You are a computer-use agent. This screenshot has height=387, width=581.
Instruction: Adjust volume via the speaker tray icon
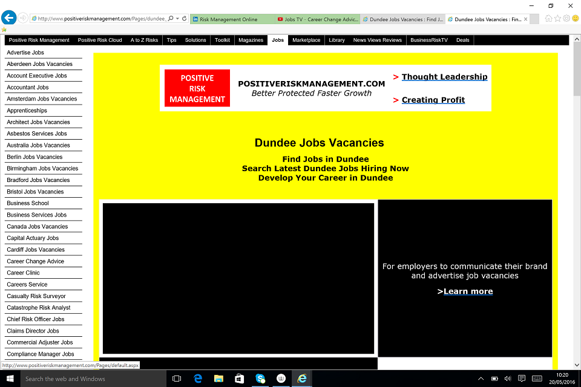click(508, 379)
